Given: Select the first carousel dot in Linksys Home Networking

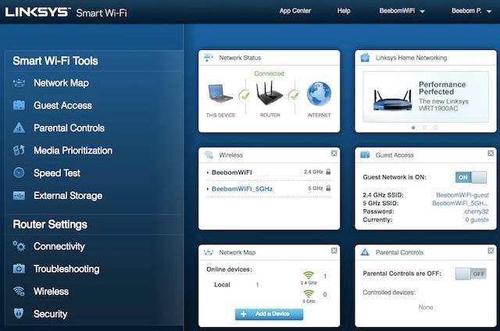Looking at the screenshot, I should coord(413,127).
